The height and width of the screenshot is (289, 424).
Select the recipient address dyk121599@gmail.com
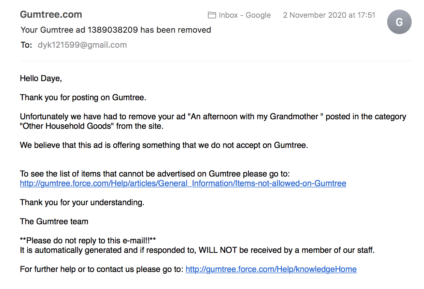coord(82,45)
